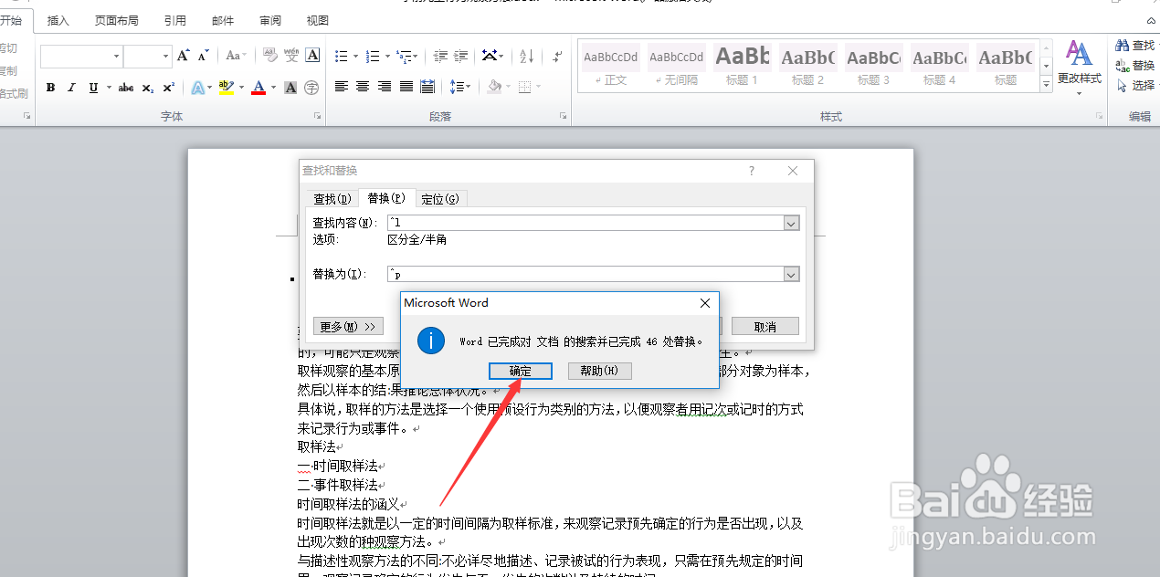Expand the styles gallery list
Viewport: 1160px width, 577px height.
1047,84
